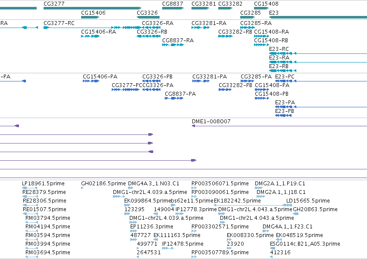Click the E23-PB protein label
Image resolution: width=367 pixels, height=259 pixels.
pos(284,111)
